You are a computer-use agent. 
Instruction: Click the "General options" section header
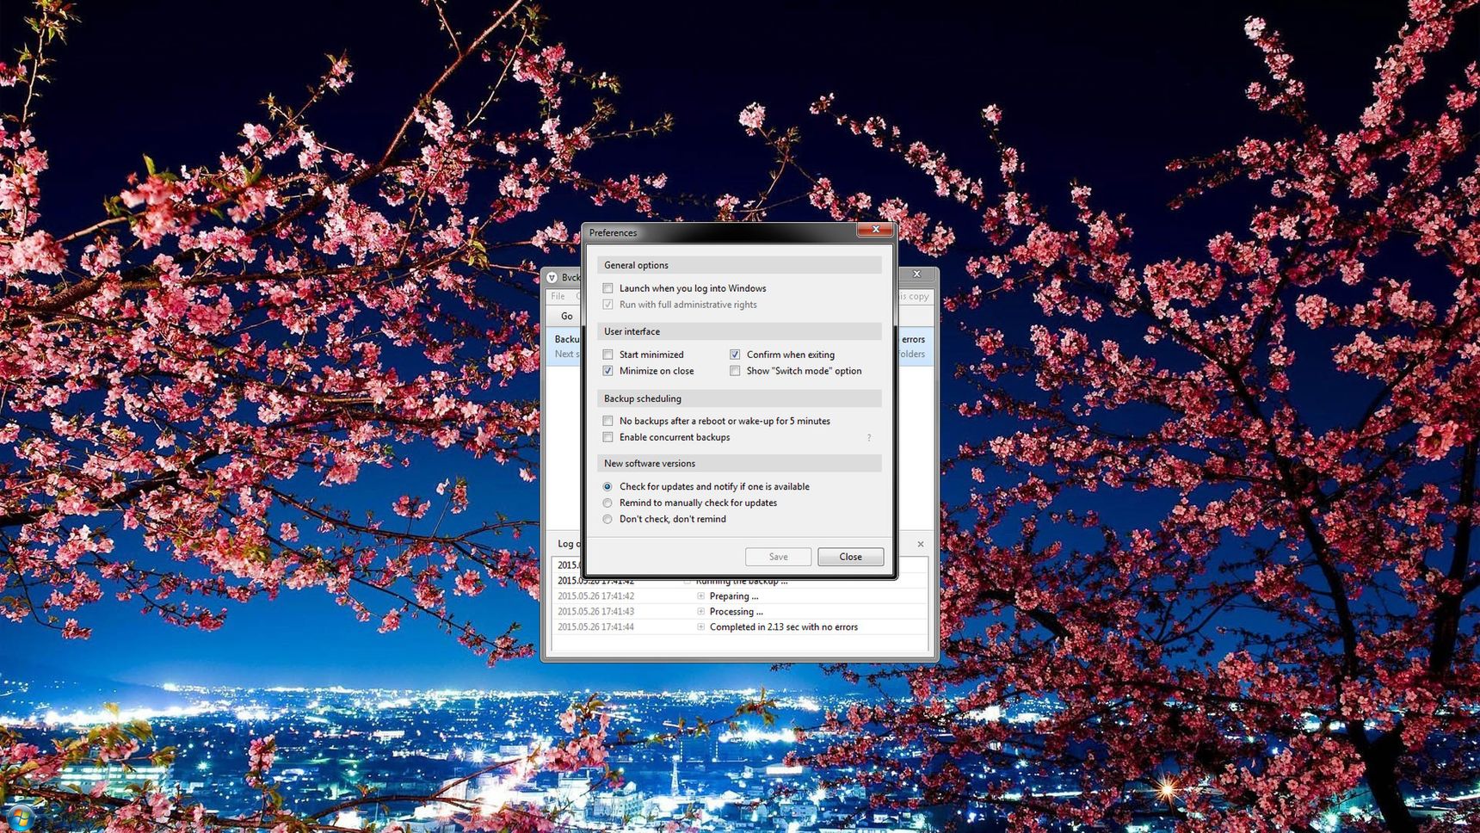739,265
